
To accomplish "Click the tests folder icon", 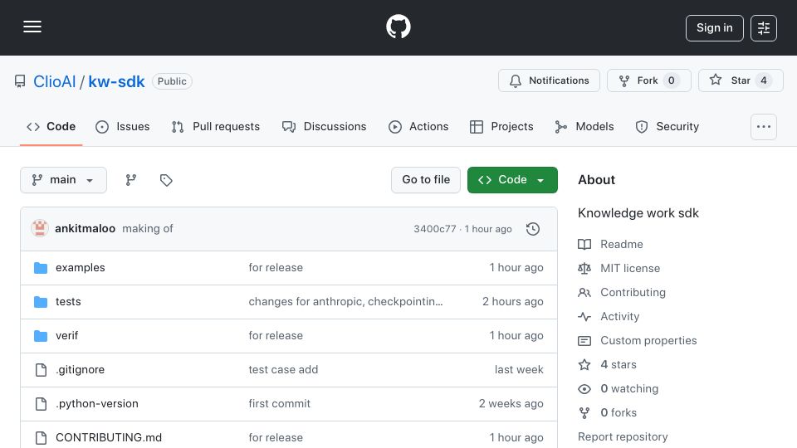I will pos(41,302).
